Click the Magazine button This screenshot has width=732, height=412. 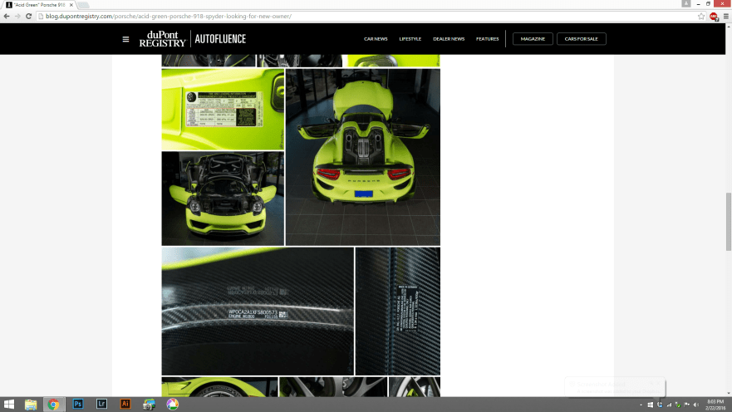point(533,39)
